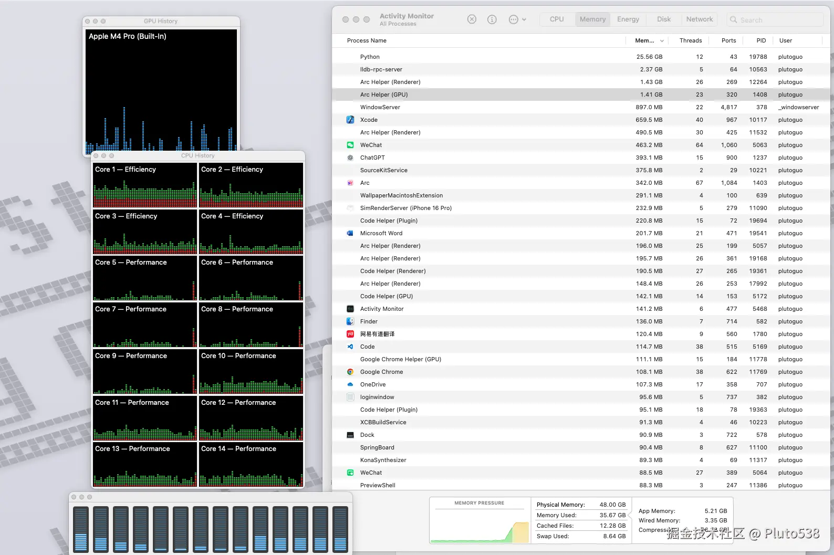Click the WeChat icon in 88.5 MB row
Image resolution: width=834 pixels, height=555 pixels.
pyautogui.click(x=350, y=473)
